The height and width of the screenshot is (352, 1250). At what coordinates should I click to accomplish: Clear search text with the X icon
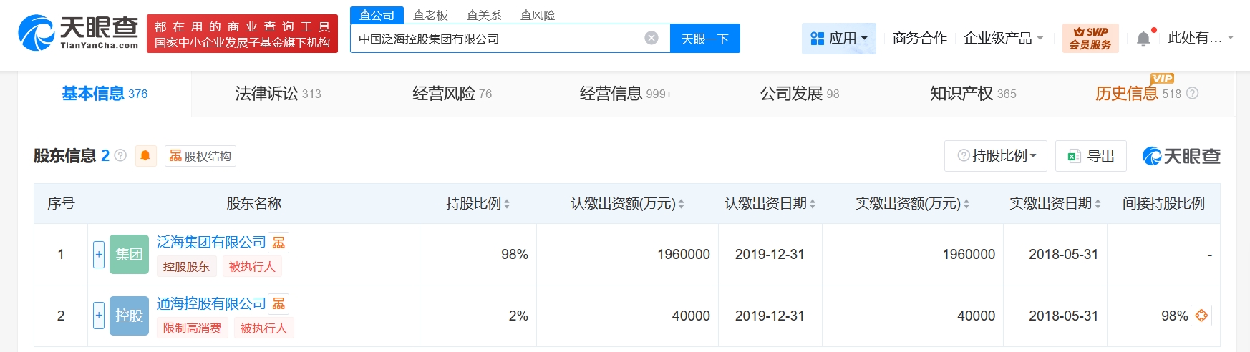[651, 39]
